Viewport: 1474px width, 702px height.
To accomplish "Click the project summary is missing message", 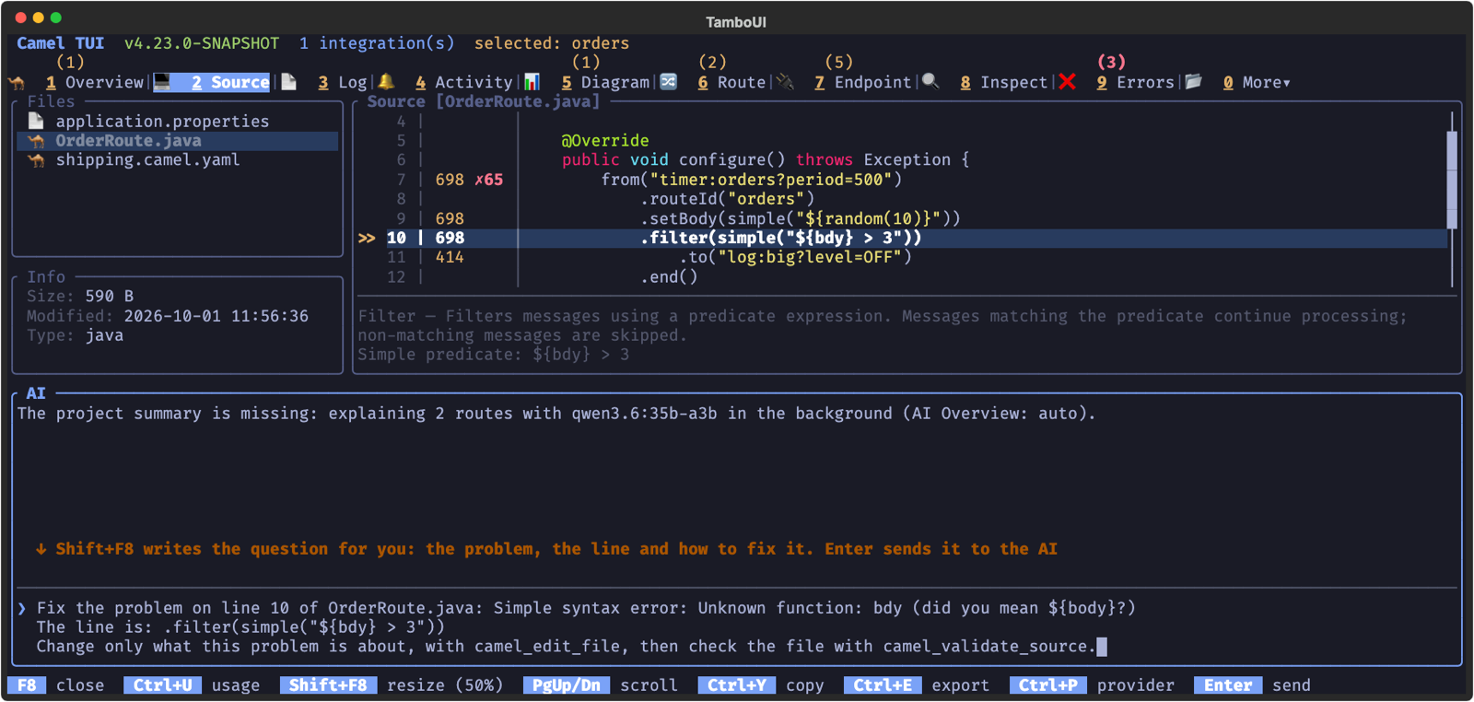I will pos(556,414).
